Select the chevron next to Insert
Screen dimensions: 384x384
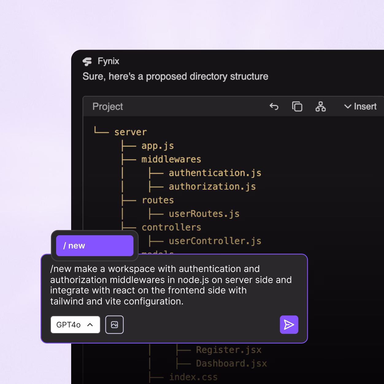click(347, 107)
